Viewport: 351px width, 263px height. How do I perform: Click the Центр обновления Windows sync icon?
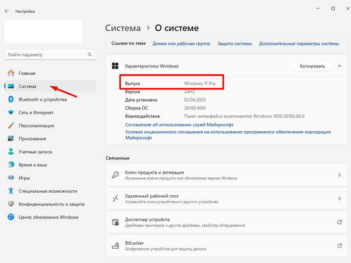point(11,217)
